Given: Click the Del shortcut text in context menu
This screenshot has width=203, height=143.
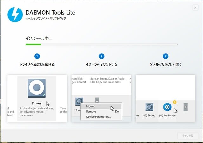Looking at the screenshot, I should coord(117,111).
